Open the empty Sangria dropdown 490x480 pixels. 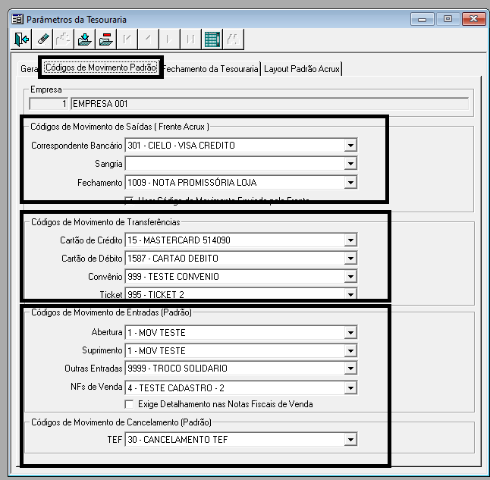point(350,164)
